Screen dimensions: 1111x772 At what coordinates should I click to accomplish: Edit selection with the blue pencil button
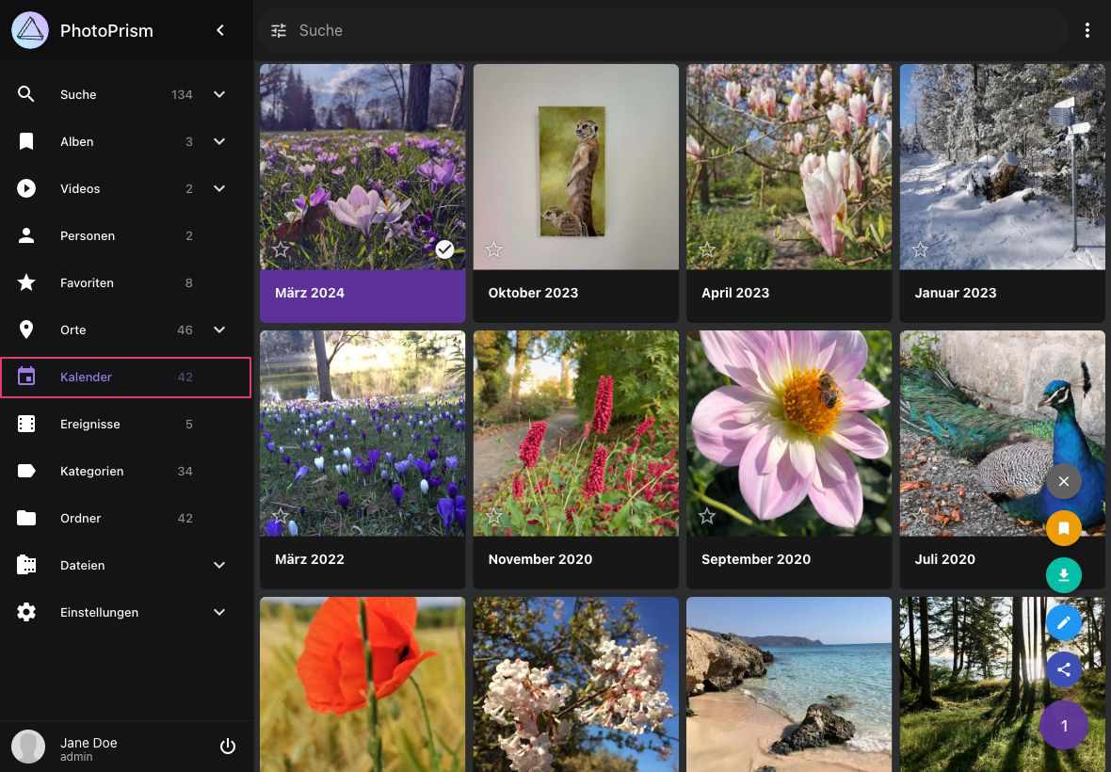1064,623
